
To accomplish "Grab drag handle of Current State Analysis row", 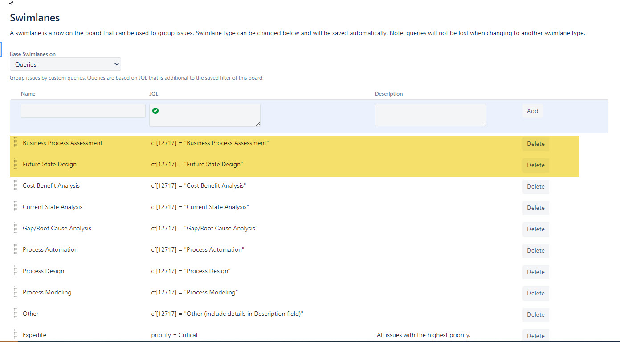I will [x=16, y=206].
